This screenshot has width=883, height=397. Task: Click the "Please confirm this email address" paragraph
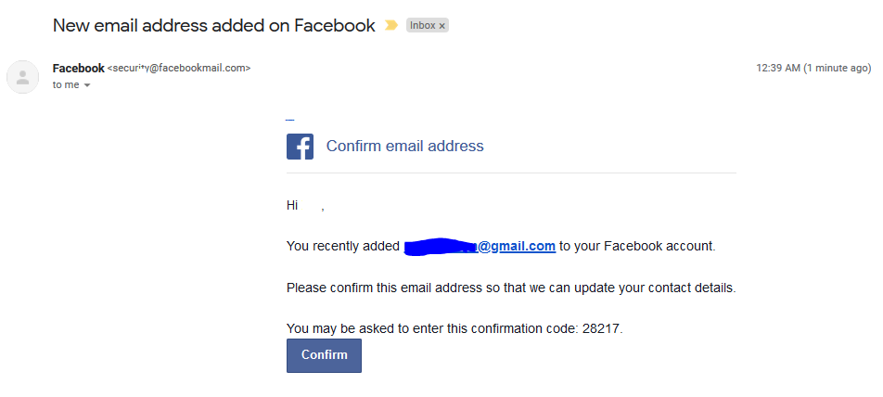click(511, 288)
